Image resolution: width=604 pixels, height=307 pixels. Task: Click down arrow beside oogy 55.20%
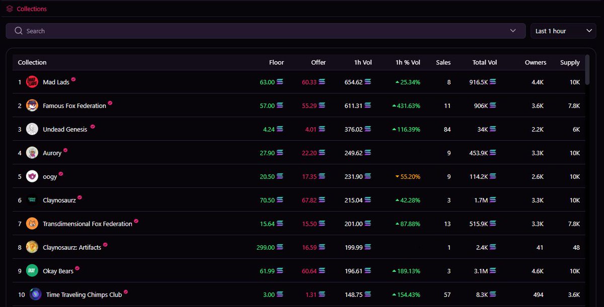pyautogui.click(x=397, y=177)
